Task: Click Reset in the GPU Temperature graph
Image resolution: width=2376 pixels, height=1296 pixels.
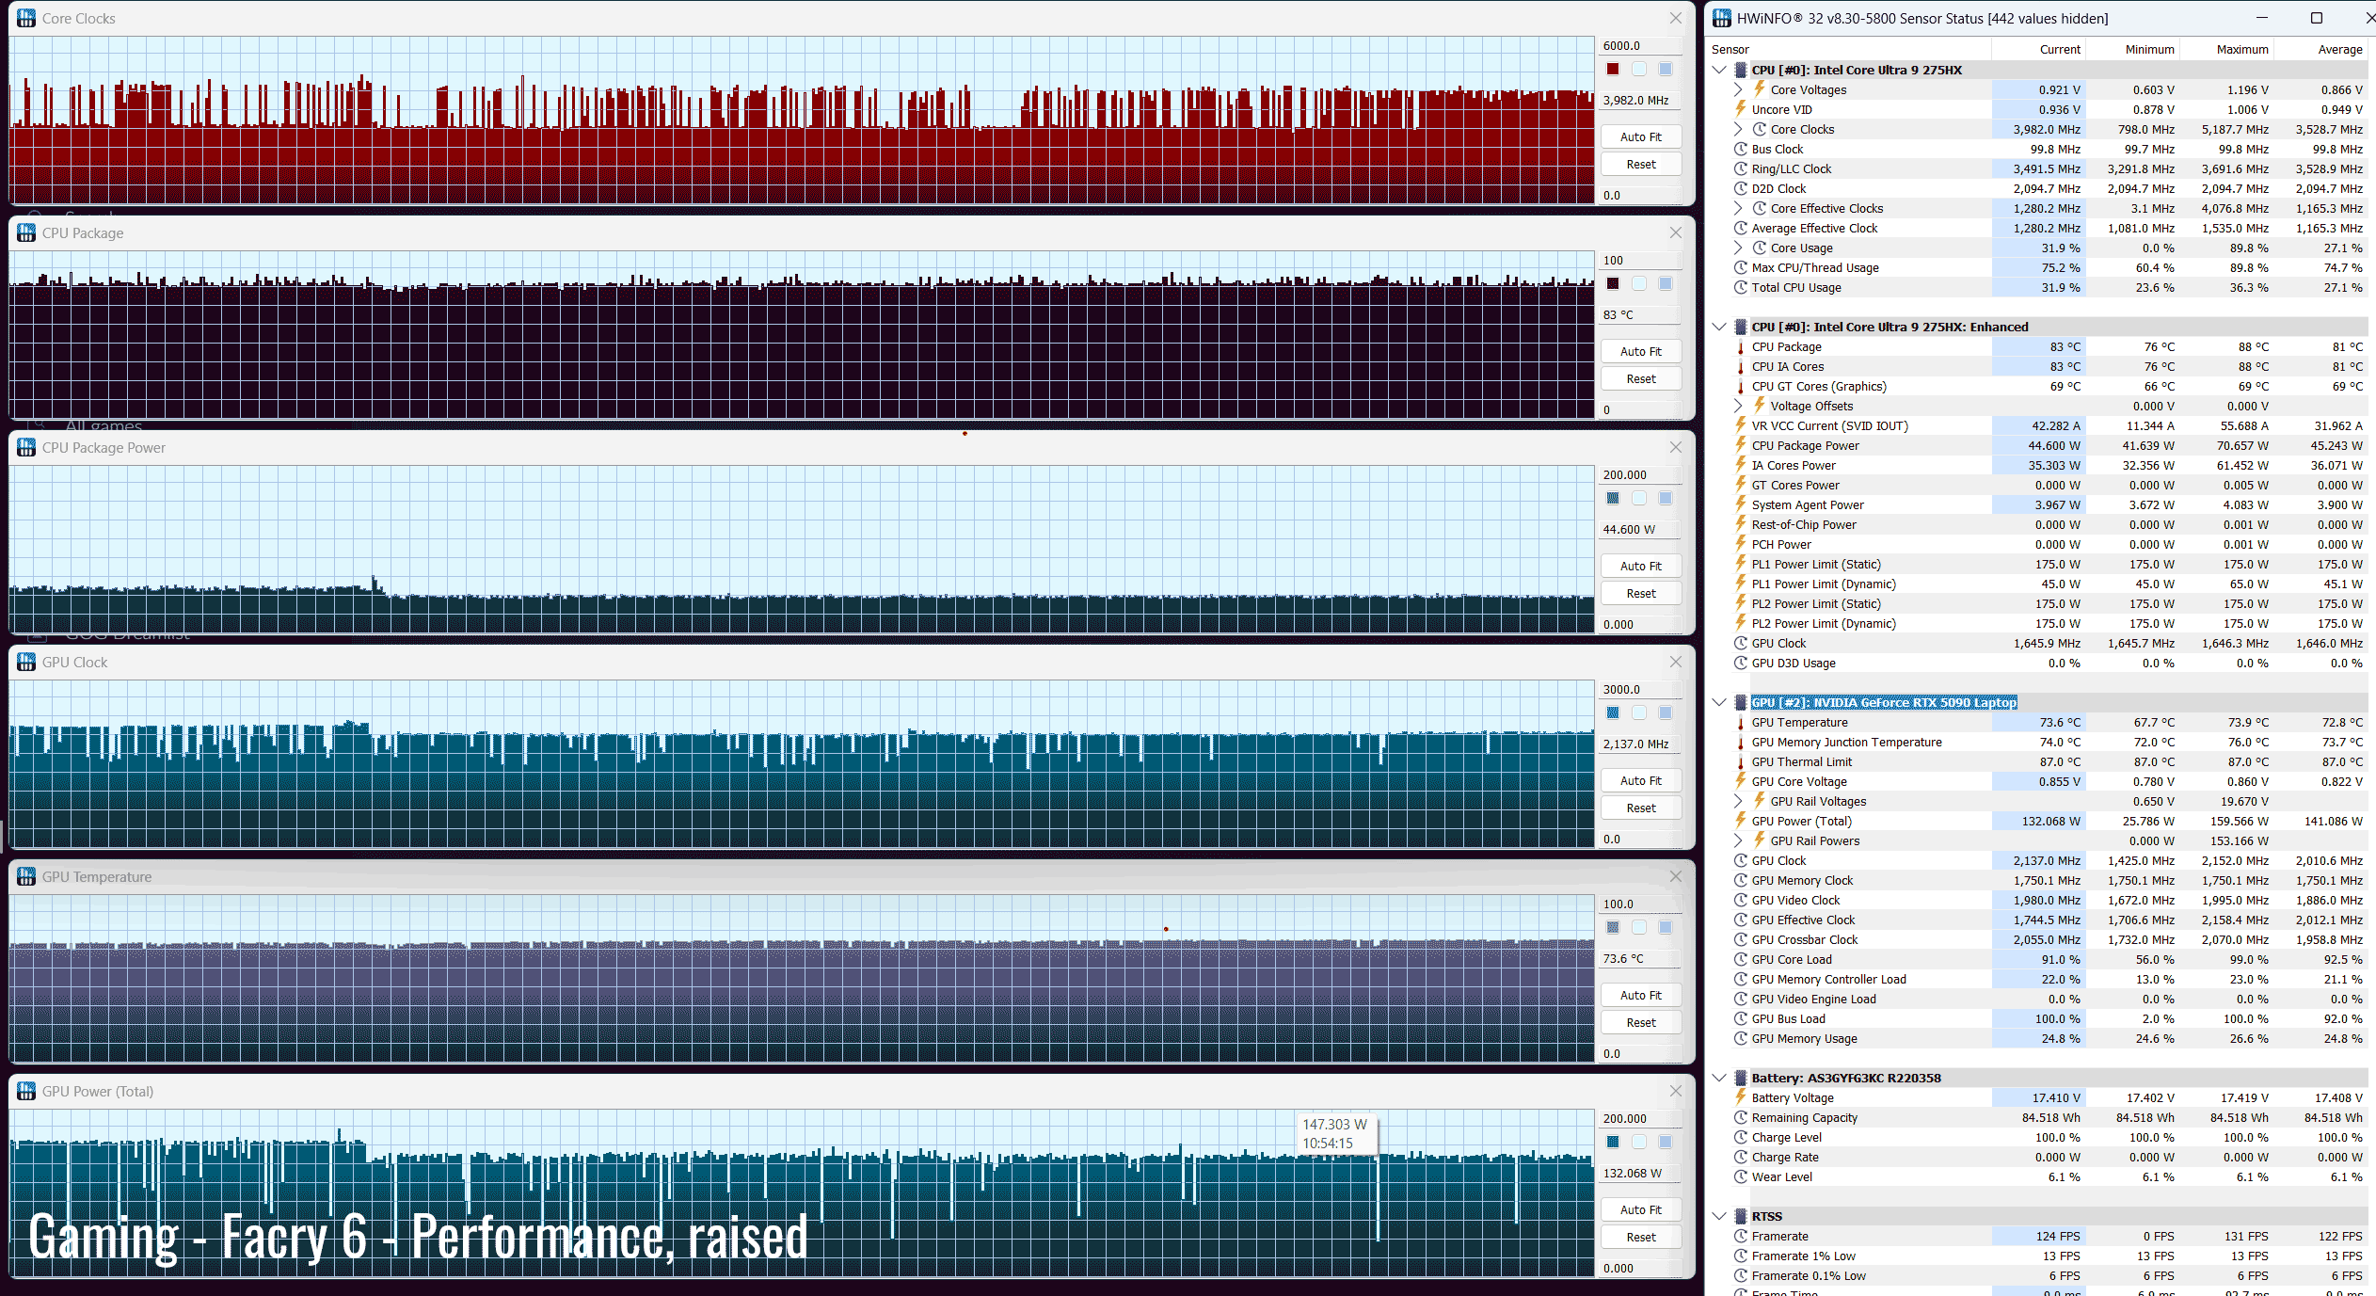Action: point(1640,1022)
